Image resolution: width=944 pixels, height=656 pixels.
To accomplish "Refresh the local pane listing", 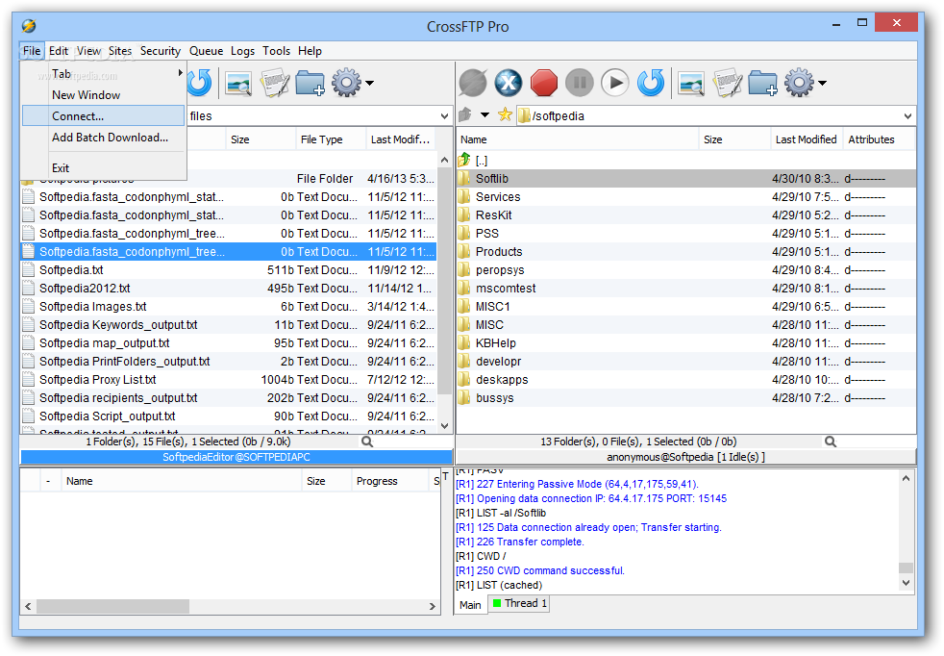I will coord(199,83).
